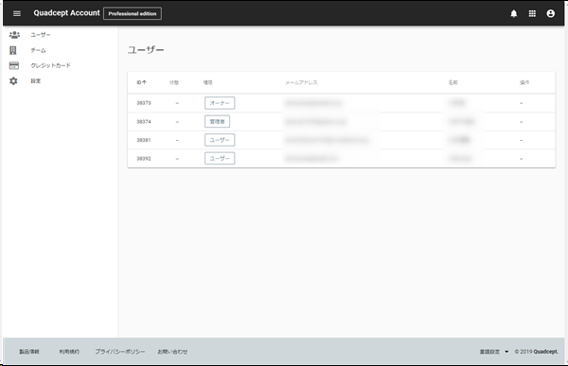Click the Professional edition badge
This screenshot has width=568, height=366.
click(x=133, y=14)
